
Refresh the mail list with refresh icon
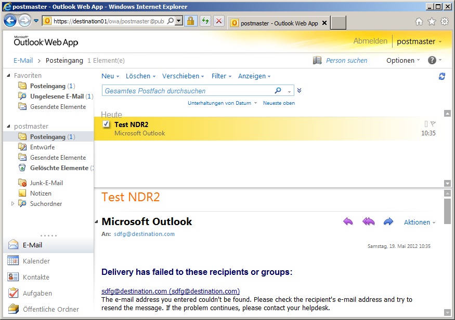click(x=441, y=76)
